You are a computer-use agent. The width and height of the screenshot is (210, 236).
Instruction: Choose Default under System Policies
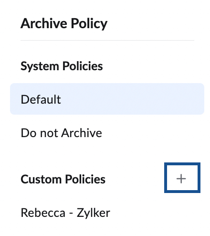107,99
